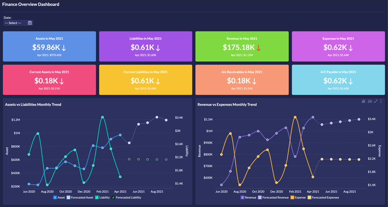This screenshot has width=388, height=207.
Task: Select the A/C Payable in May 2021 card
Action: tap(338, 80)
